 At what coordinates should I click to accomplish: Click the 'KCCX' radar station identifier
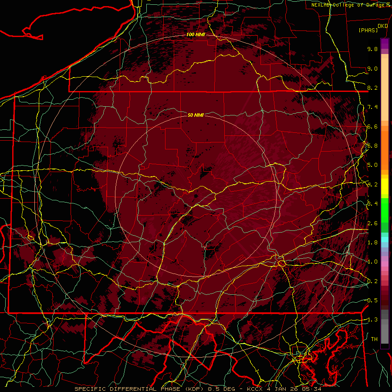(x=255, y=389)
